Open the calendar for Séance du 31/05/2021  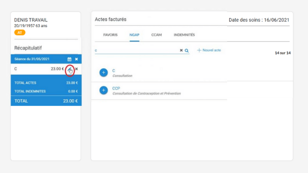pyautogui.click(x=69, y=59)
